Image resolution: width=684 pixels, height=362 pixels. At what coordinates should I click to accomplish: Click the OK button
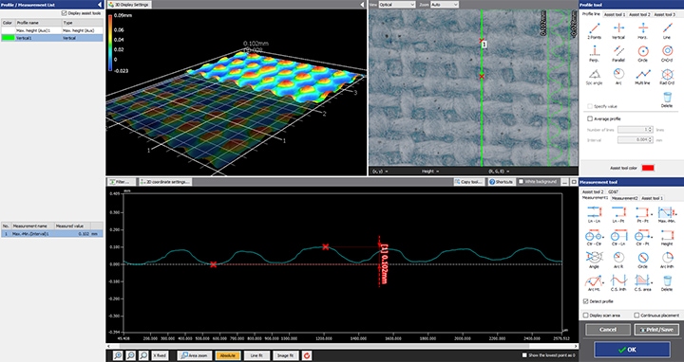[x=632, y=350]
